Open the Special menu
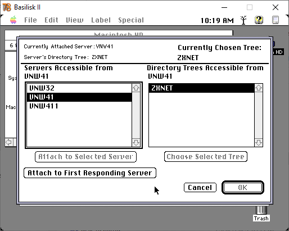 tap(131, 20)
